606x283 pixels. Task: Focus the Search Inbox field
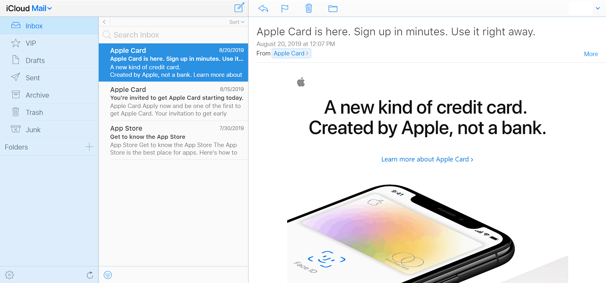tap(174, 34)
